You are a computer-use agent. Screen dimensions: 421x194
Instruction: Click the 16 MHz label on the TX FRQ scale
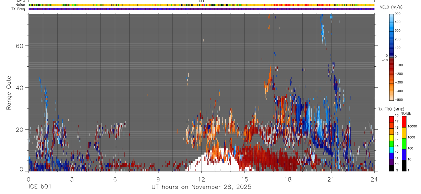[397, 128]
